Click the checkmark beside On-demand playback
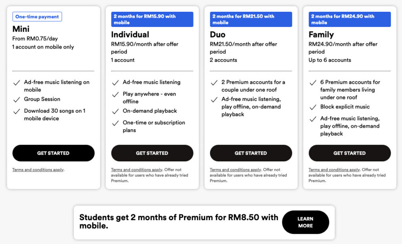The width and height of the screenshot is (402, 244). click(x=115, y=112)
